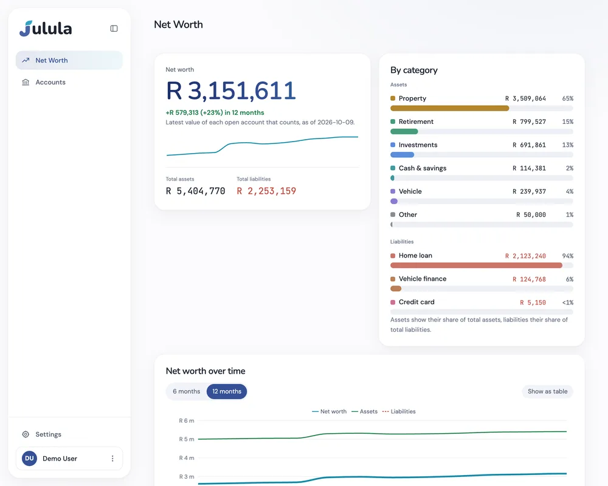The width and height of the screenshot is (608, 486).
Task: Click total liabilities value R 2,253,159
Action: 266,191
